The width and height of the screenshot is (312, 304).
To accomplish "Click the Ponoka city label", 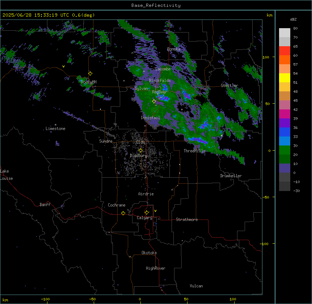I will click(174, 49).
